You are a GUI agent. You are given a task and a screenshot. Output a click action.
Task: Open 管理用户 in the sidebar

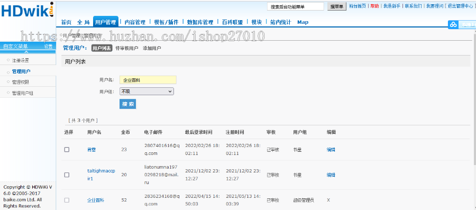pyautogui.click(x=21, y=71)
